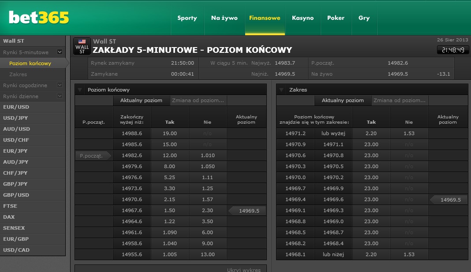The height and width of the screenshot is (272, 471).
Task: Bet Tak 2.20 on 14971.2 lub wyżej
Action: coord(371,133)
